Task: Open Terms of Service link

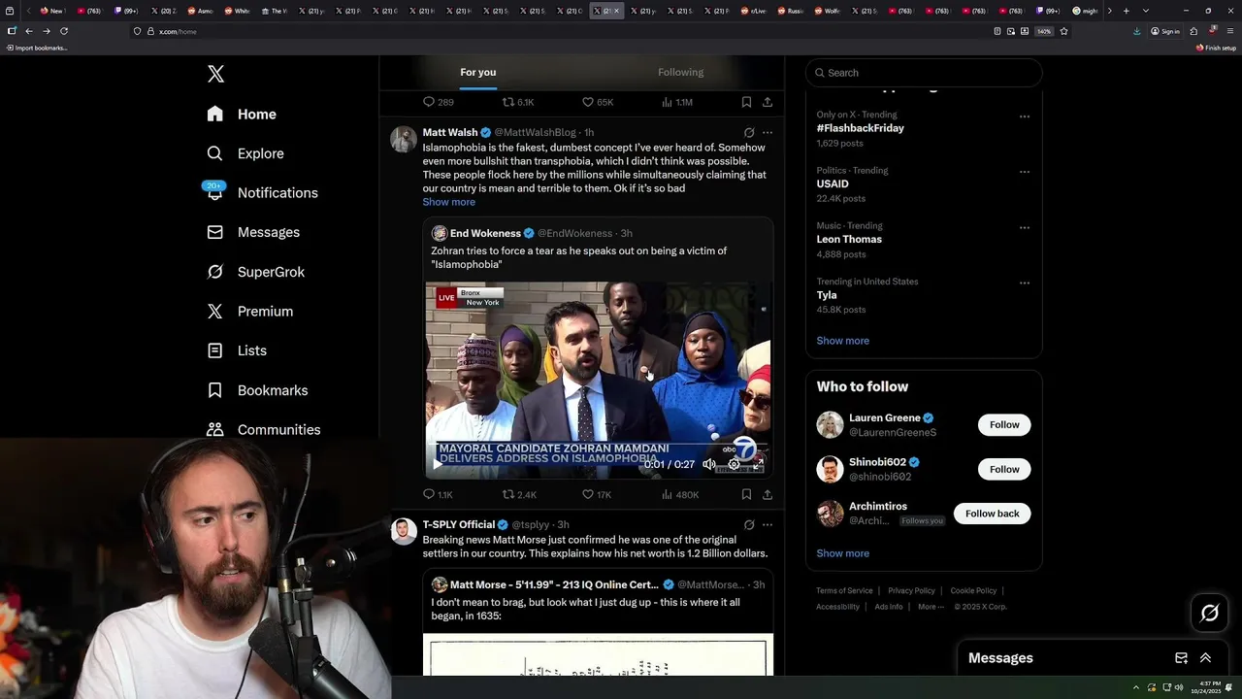Action: click(844, 590)
